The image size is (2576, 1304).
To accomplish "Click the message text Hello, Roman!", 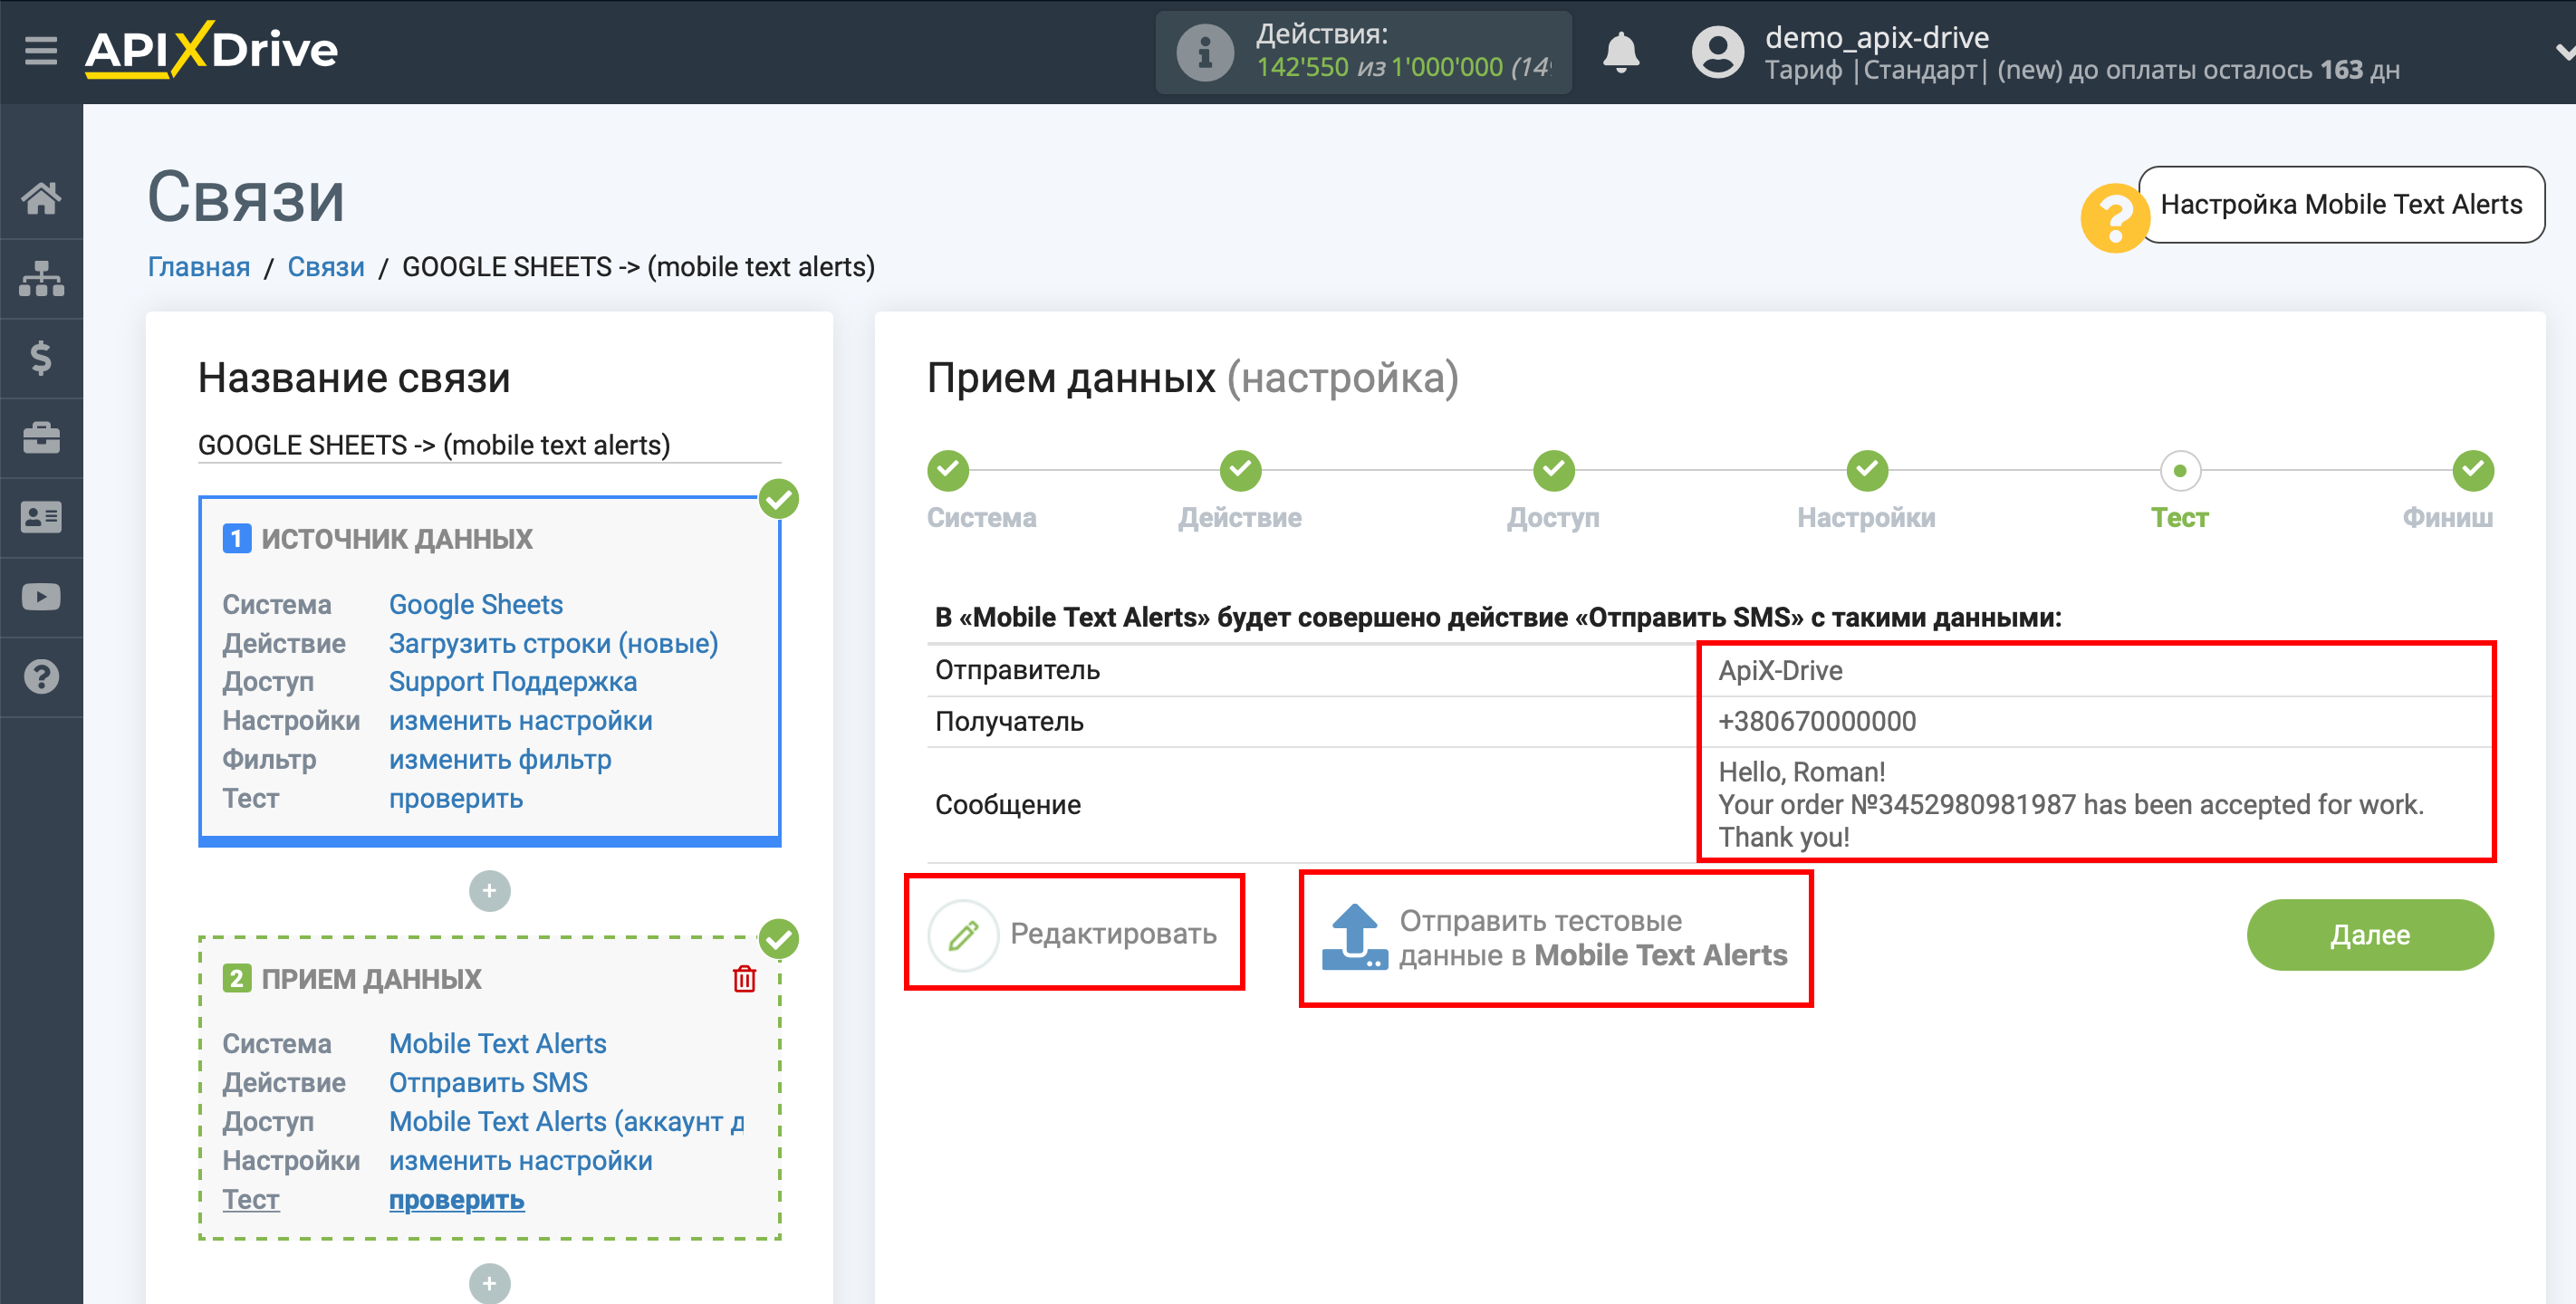I will pyautogui.click(x=1801, y=772).
